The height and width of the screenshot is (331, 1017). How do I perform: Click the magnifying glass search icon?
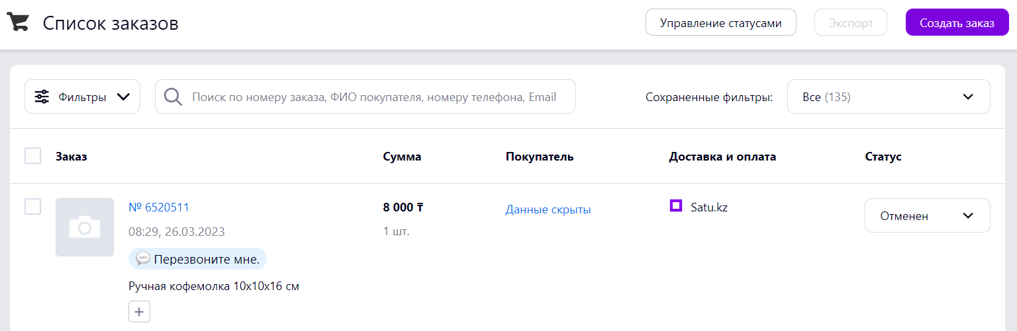click(x=173, y=97)
